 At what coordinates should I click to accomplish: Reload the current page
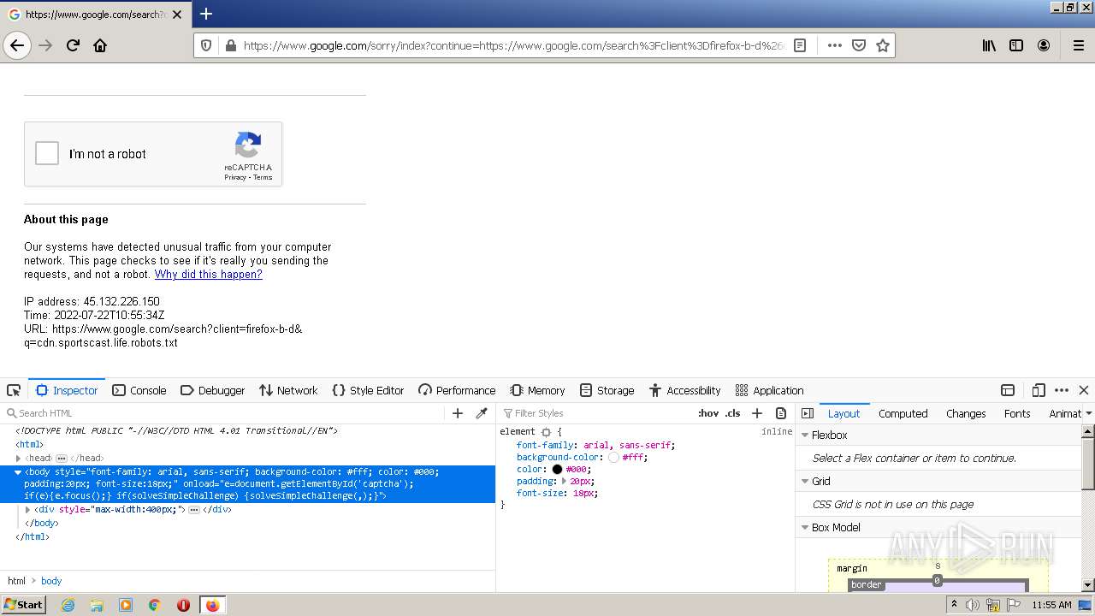[x=73, y=45]
